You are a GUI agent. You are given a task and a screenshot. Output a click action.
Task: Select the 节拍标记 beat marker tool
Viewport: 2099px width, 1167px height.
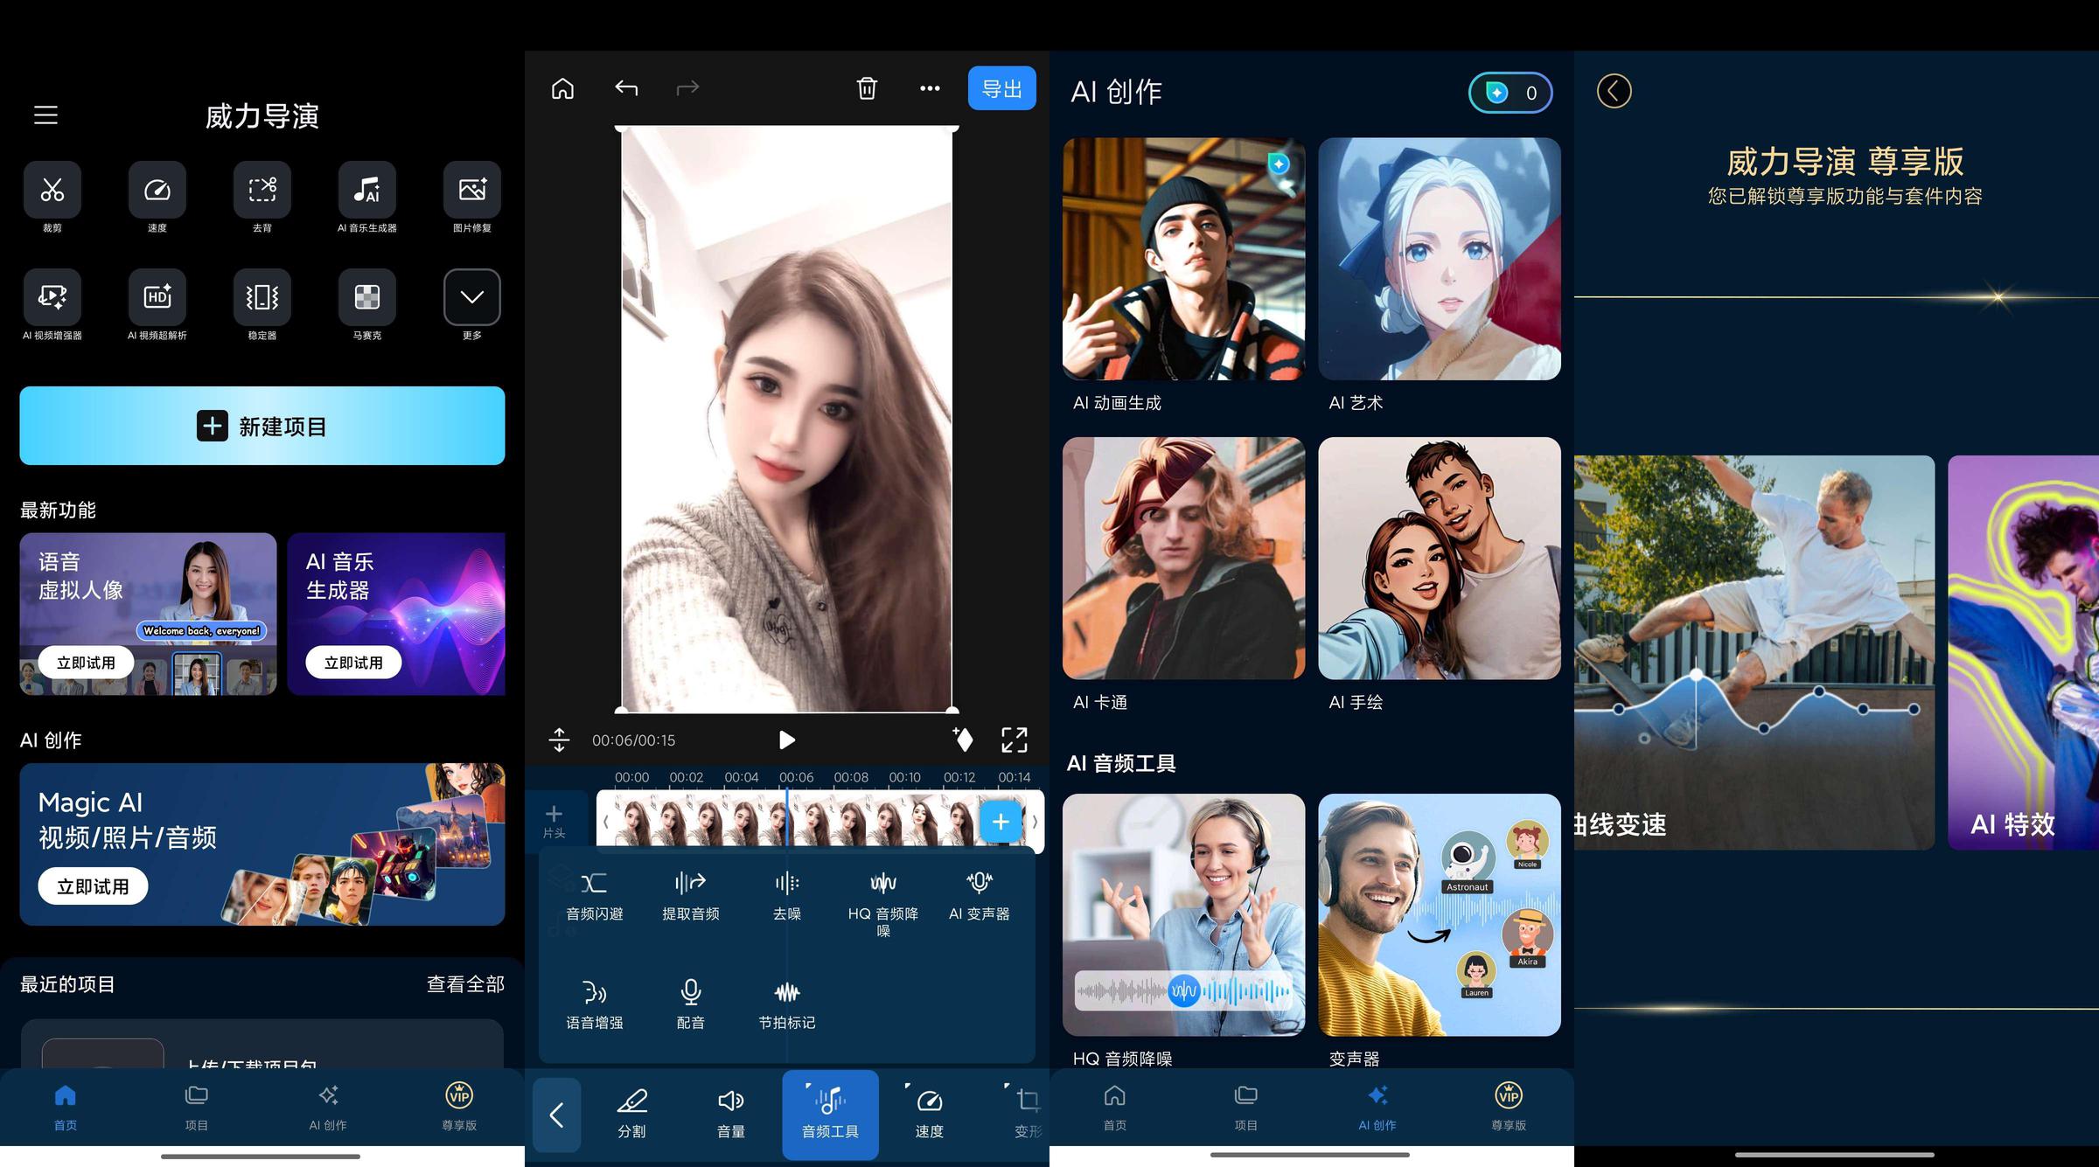[787, 1004]
